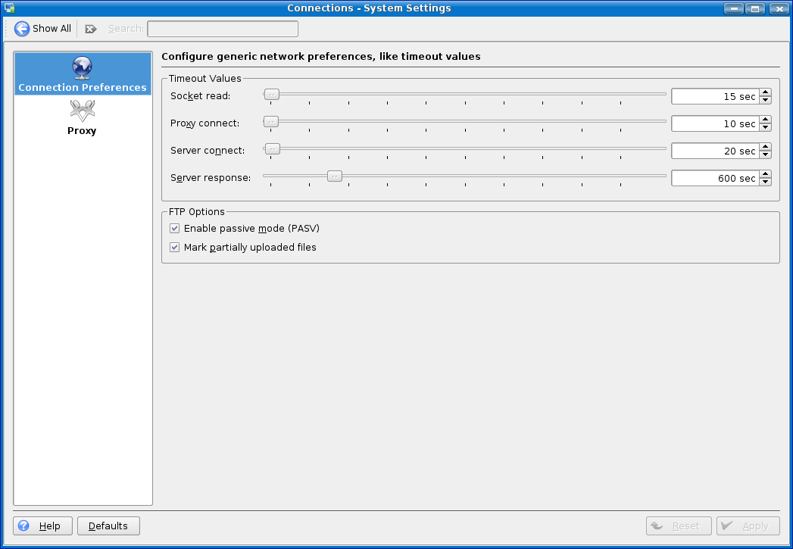Click the Defaults button
Viewport: 793px width, 549px height.
pos(108,526)
